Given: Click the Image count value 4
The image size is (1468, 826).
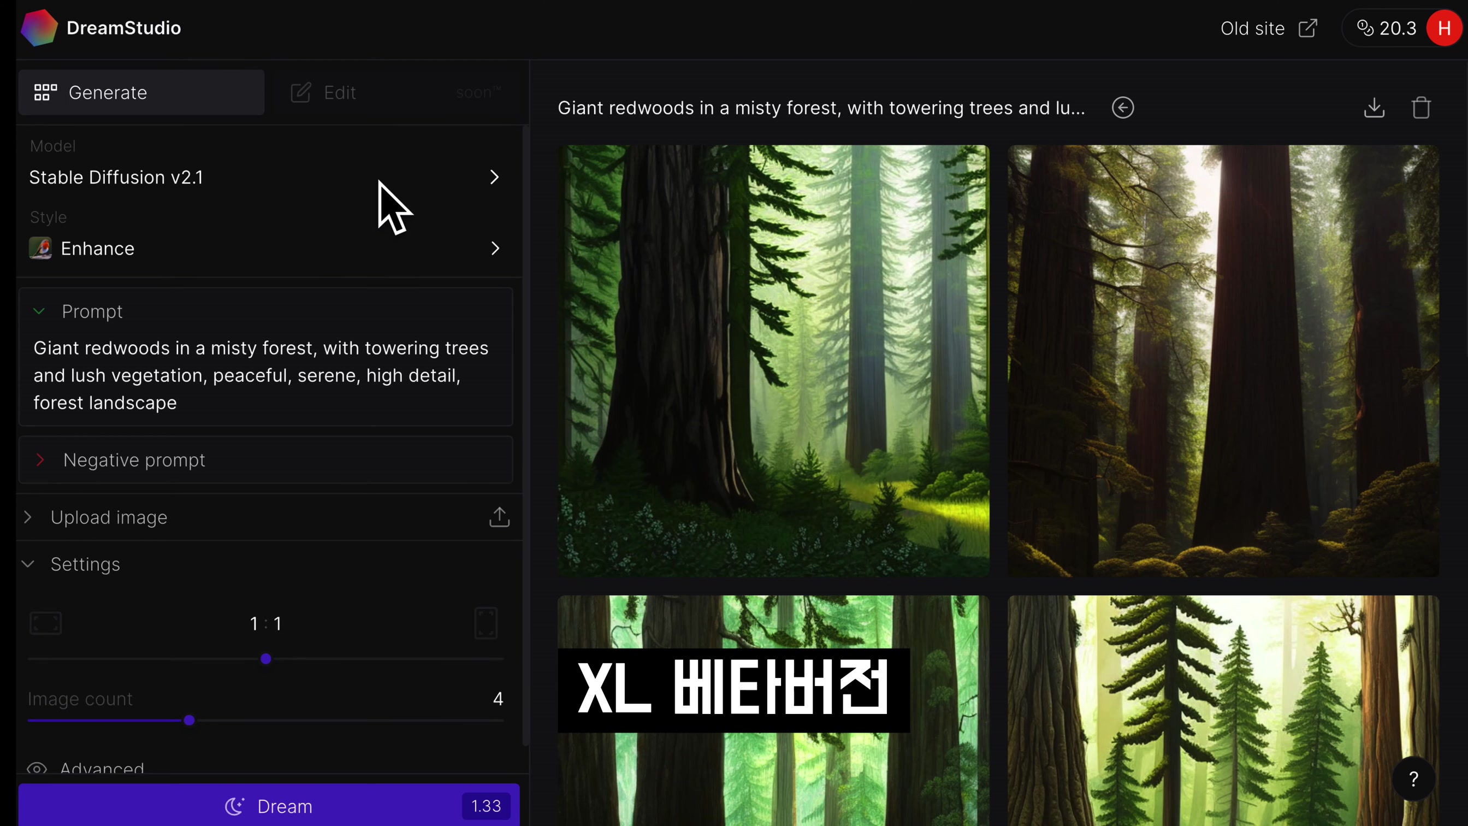Looking at the screenshot, I should 498,699.
